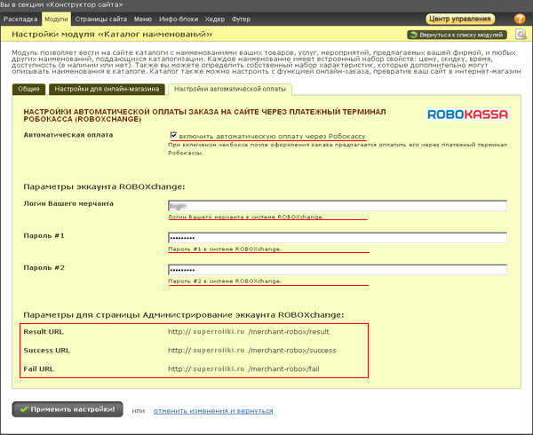The width and height of the screenshot is (533, 435).
Task: Click the Настройки модуля «Каталог наименований» title
Action: pyautogui.click(x=112, y=35)
